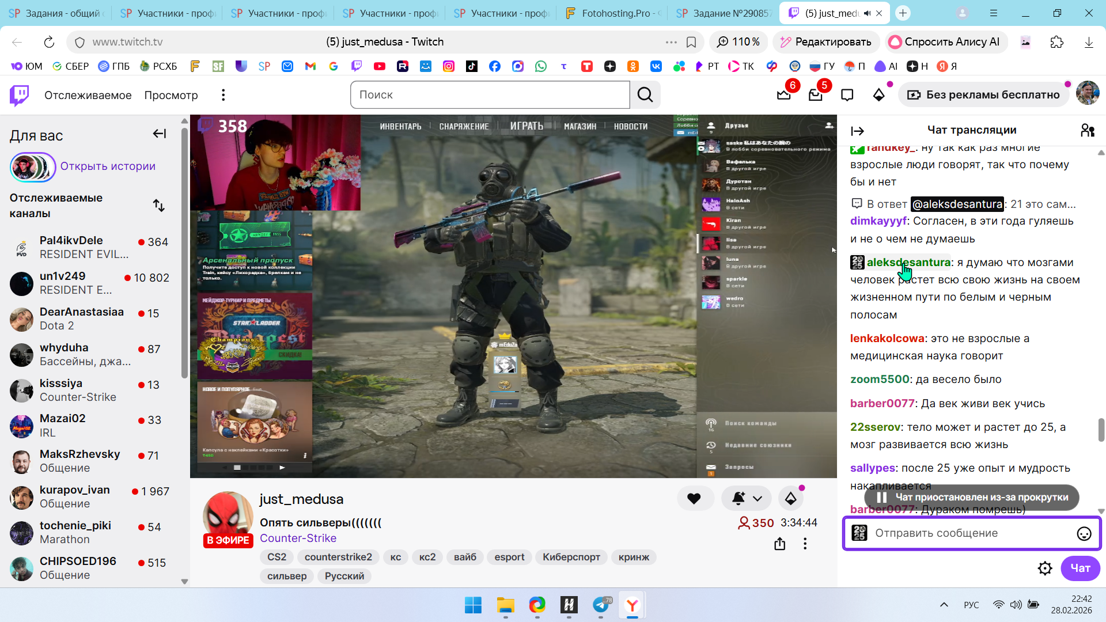Image resolution: width=1106 pixels, height=622 pixels.
Task: Collapse the stream chat panel
Action: pyautogui.click(x=857, y=131)
